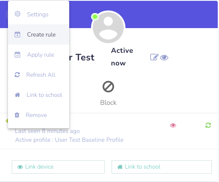Open Settings from the dropdown menu

point(39,14)
